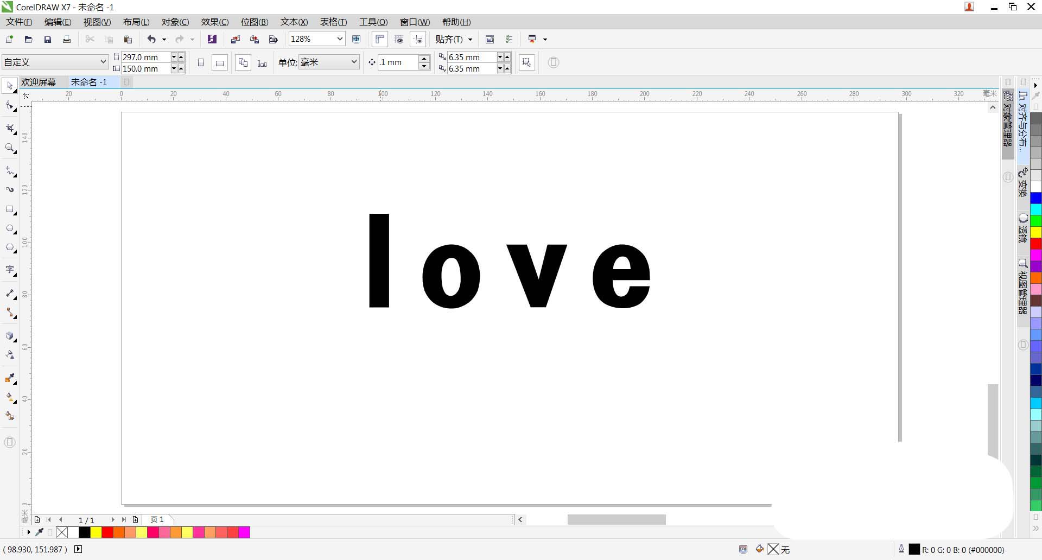This screenshot has width=1042, height=560.
Task: Switch page to landscape orientation
Action: tap(220, 63)
